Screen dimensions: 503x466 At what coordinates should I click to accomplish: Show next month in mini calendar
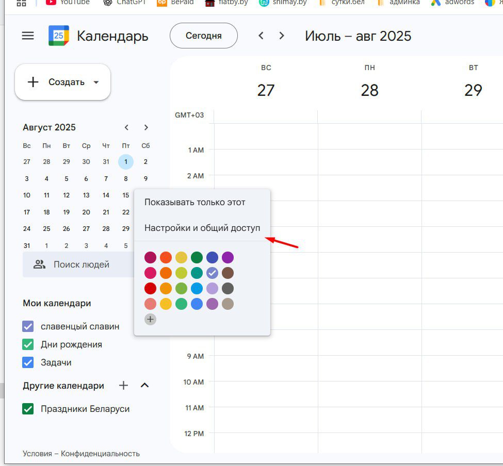[146, 127]
